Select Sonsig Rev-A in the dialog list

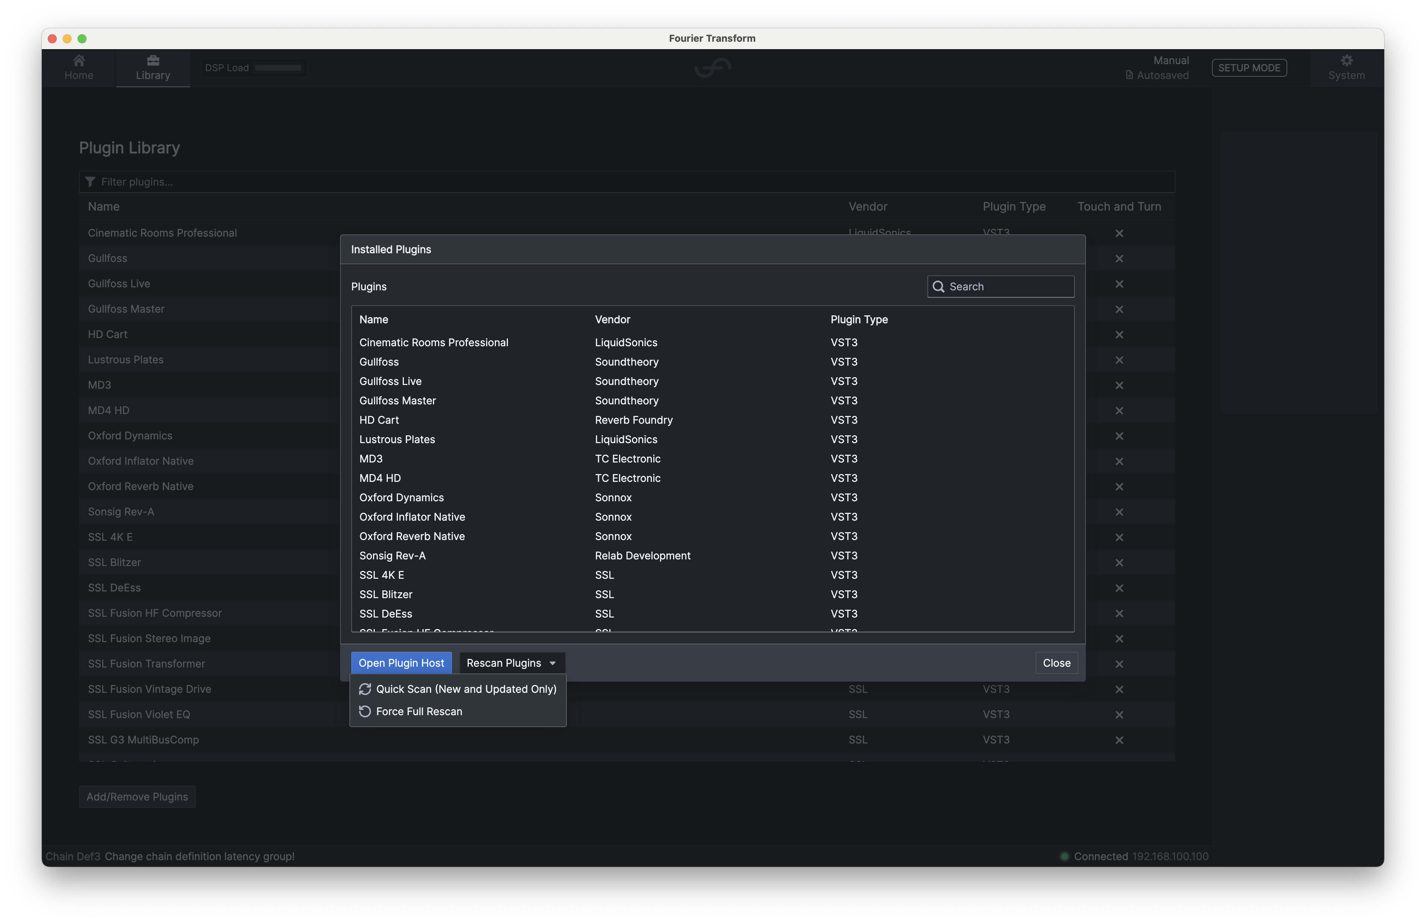(712, 556)
